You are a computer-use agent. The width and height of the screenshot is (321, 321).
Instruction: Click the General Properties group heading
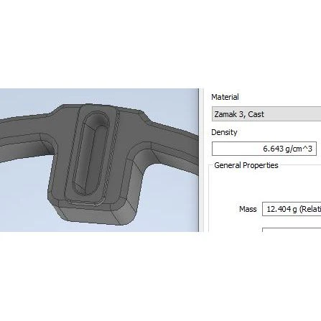pos(246,165)
